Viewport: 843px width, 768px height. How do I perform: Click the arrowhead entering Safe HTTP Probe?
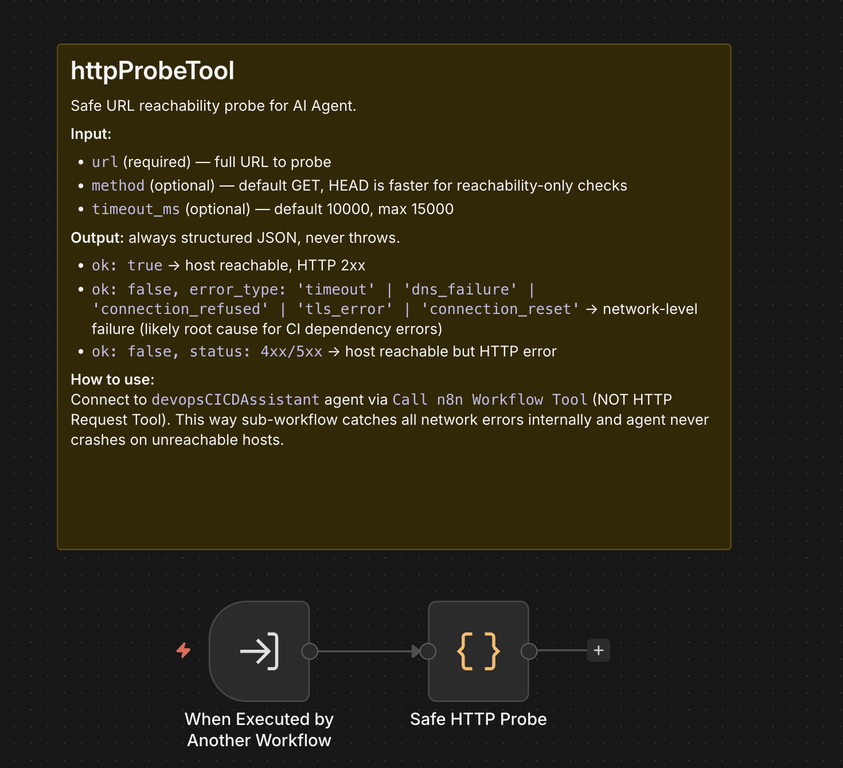coord(416,651)
